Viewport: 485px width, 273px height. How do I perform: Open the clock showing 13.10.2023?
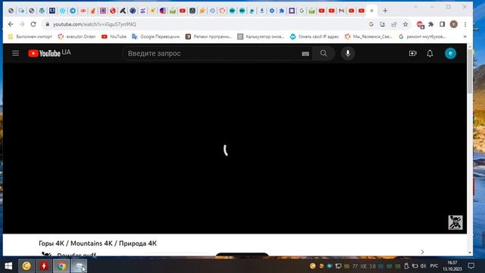[452, 266]
